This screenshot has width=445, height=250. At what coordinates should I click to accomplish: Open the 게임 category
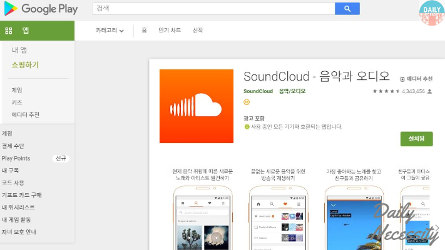pyautogui.click(x=17, y=90)
